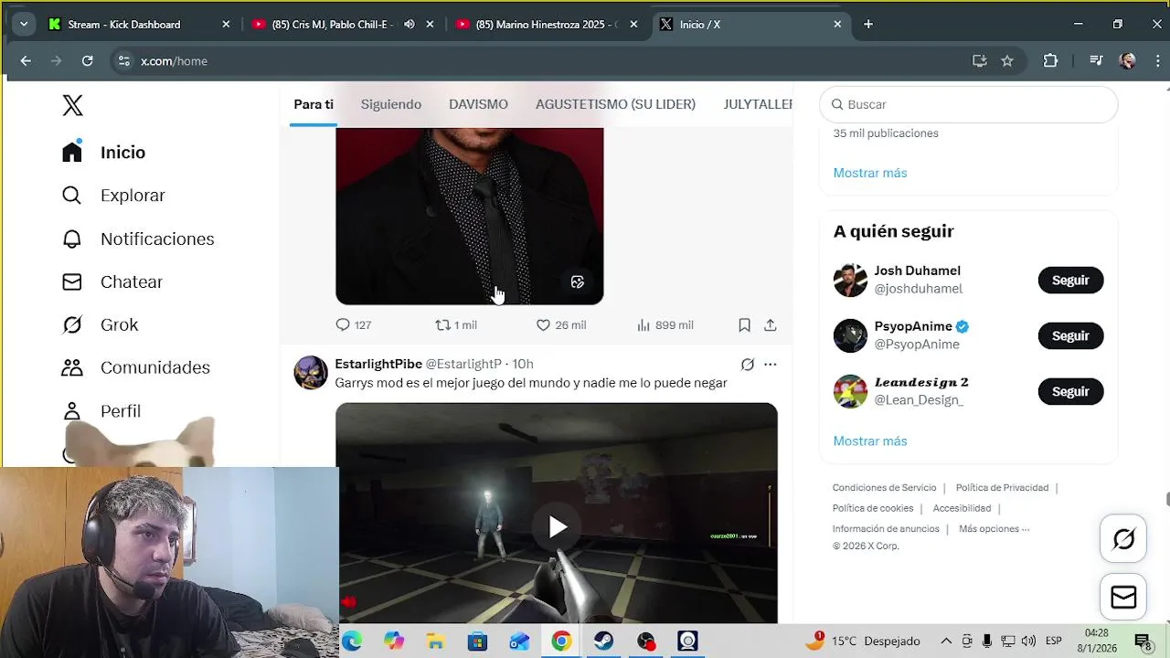Open Comunidades in the sidebar

[x=135, y=367]
